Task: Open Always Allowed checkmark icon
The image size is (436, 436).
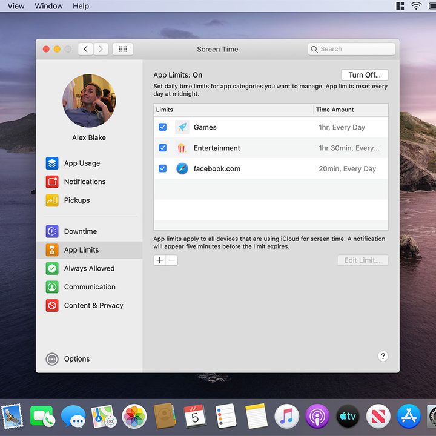Action: tap(52, 268)
